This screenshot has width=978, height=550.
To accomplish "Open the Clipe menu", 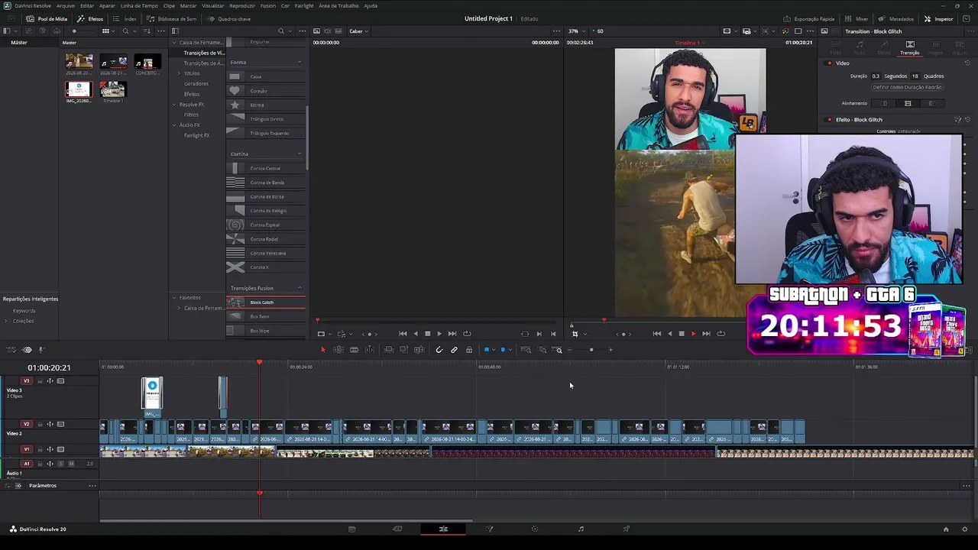I will pyautogui.click(x=169, y=5).
